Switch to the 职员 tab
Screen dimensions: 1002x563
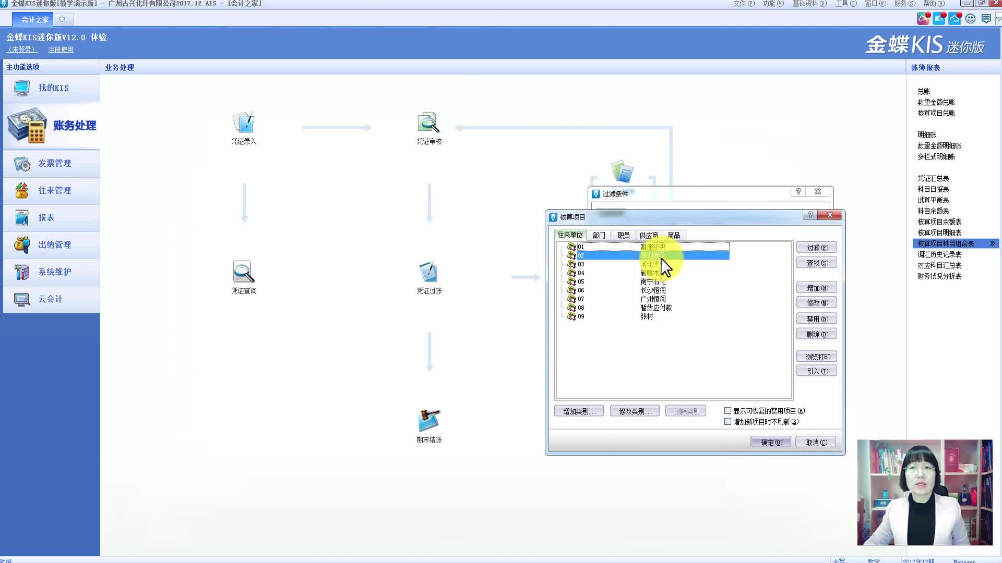(x=624, y=235)
